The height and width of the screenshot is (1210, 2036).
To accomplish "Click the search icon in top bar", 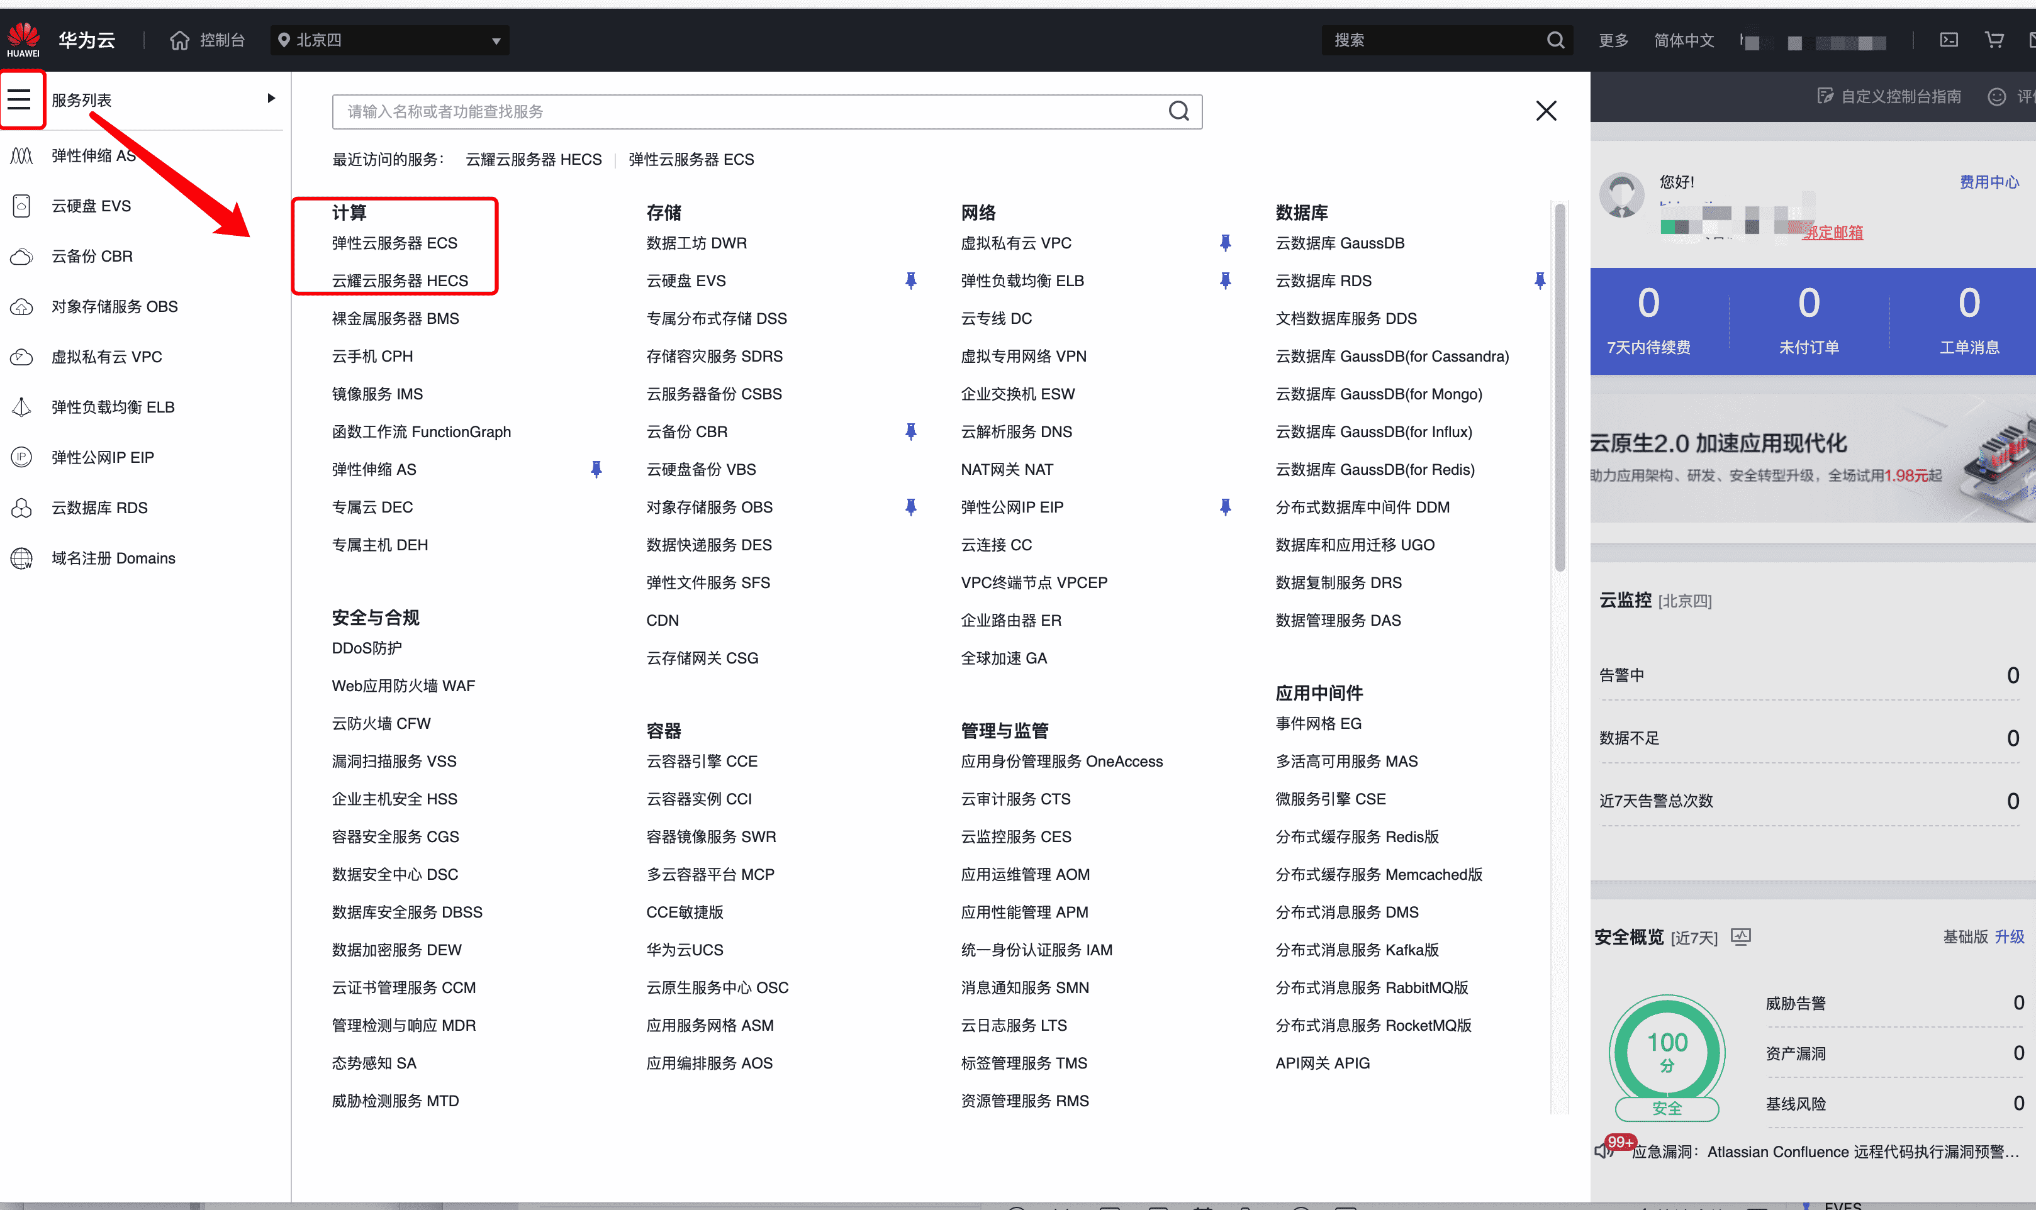I will (1555, 40).
